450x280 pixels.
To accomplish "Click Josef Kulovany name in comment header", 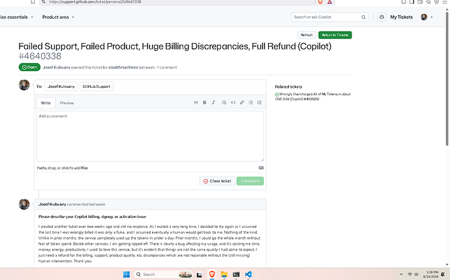I will click(x=52, y=204).
